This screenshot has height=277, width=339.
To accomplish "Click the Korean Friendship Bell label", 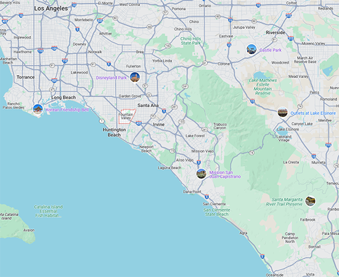I will point(67,110).
